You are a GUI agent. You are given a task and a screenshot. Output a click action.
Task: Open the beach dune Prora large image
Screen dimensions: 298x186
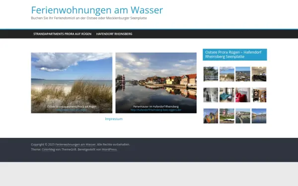72,83
